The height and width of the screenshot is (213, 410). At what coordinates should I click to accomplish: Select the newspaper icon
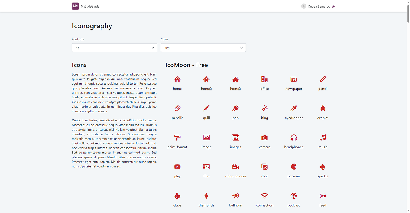(294, 79)
